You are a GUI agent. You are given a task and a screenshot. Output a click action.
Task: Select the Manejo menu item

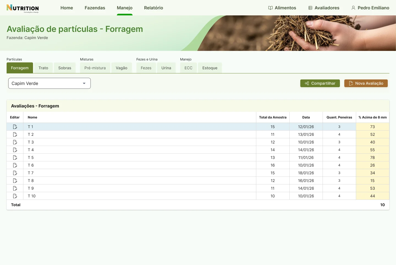click(125, 8)
